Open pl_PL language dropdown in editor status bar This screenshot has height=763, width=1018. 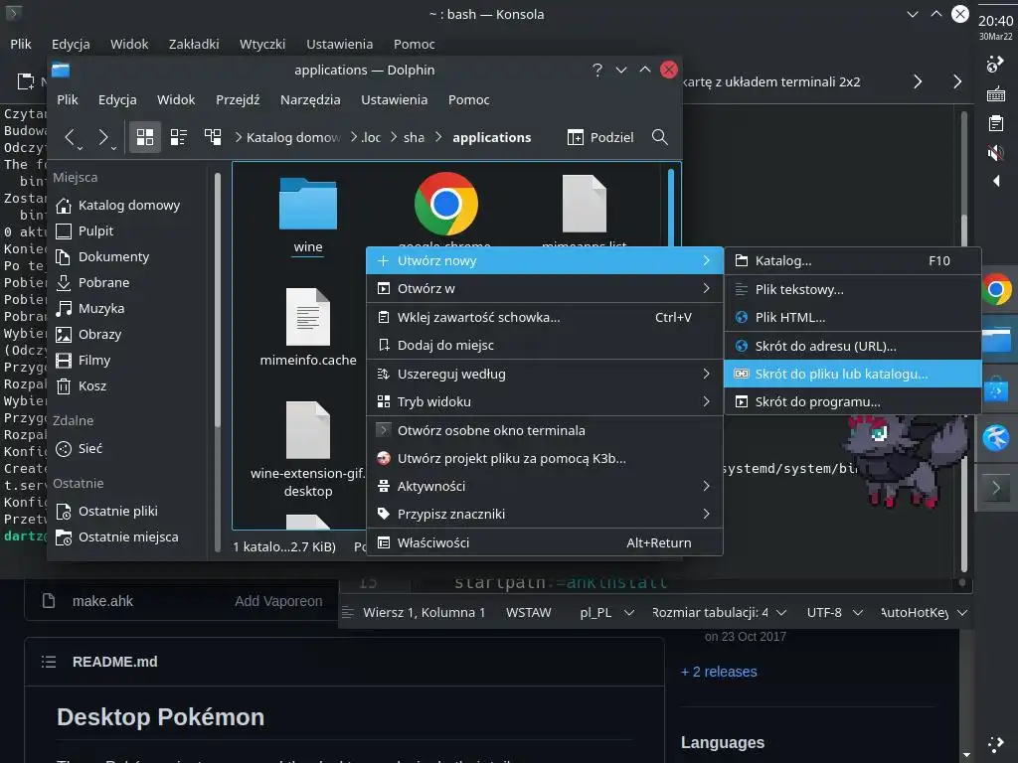pos(606,612)
